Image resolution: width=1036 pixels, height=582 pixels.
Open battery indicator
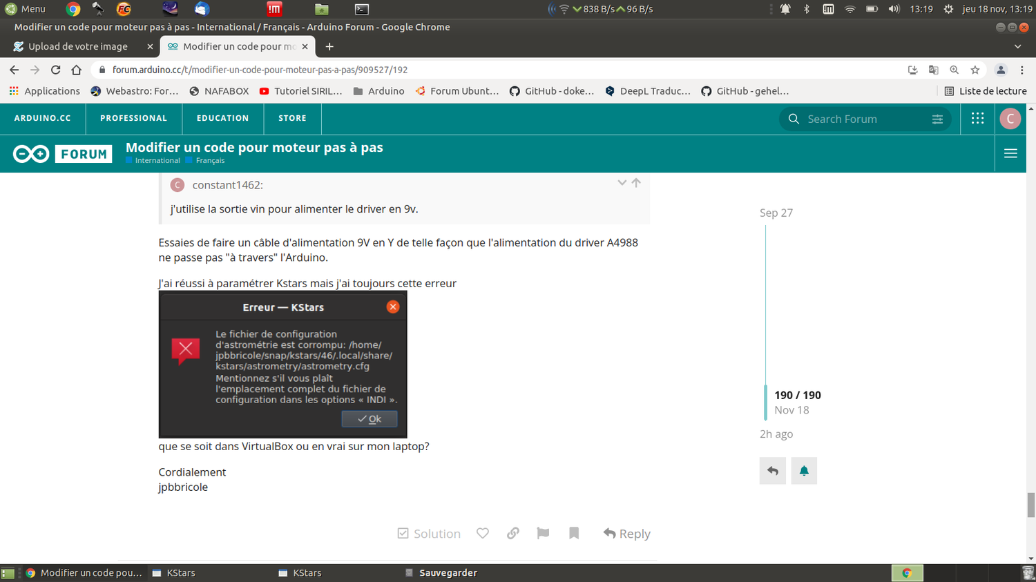tap(872, 9)
